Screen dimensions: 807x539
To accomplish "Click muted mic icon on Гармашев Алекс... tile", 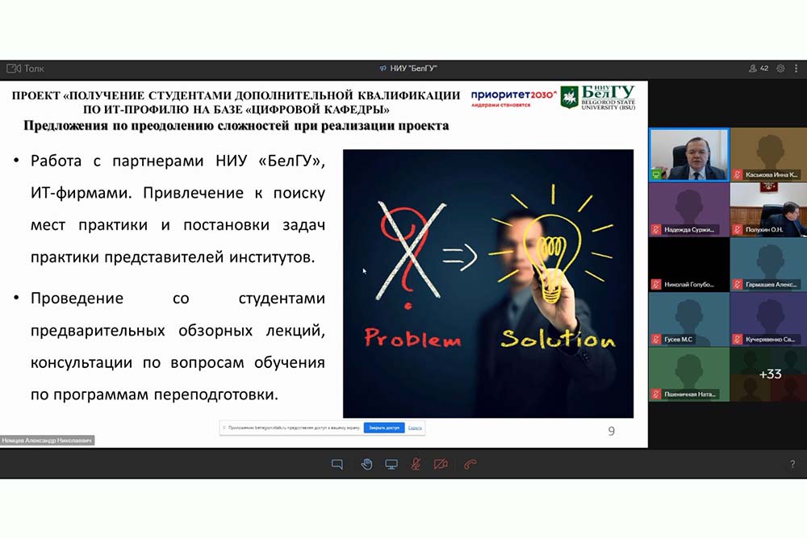I will tap(738, 284).
